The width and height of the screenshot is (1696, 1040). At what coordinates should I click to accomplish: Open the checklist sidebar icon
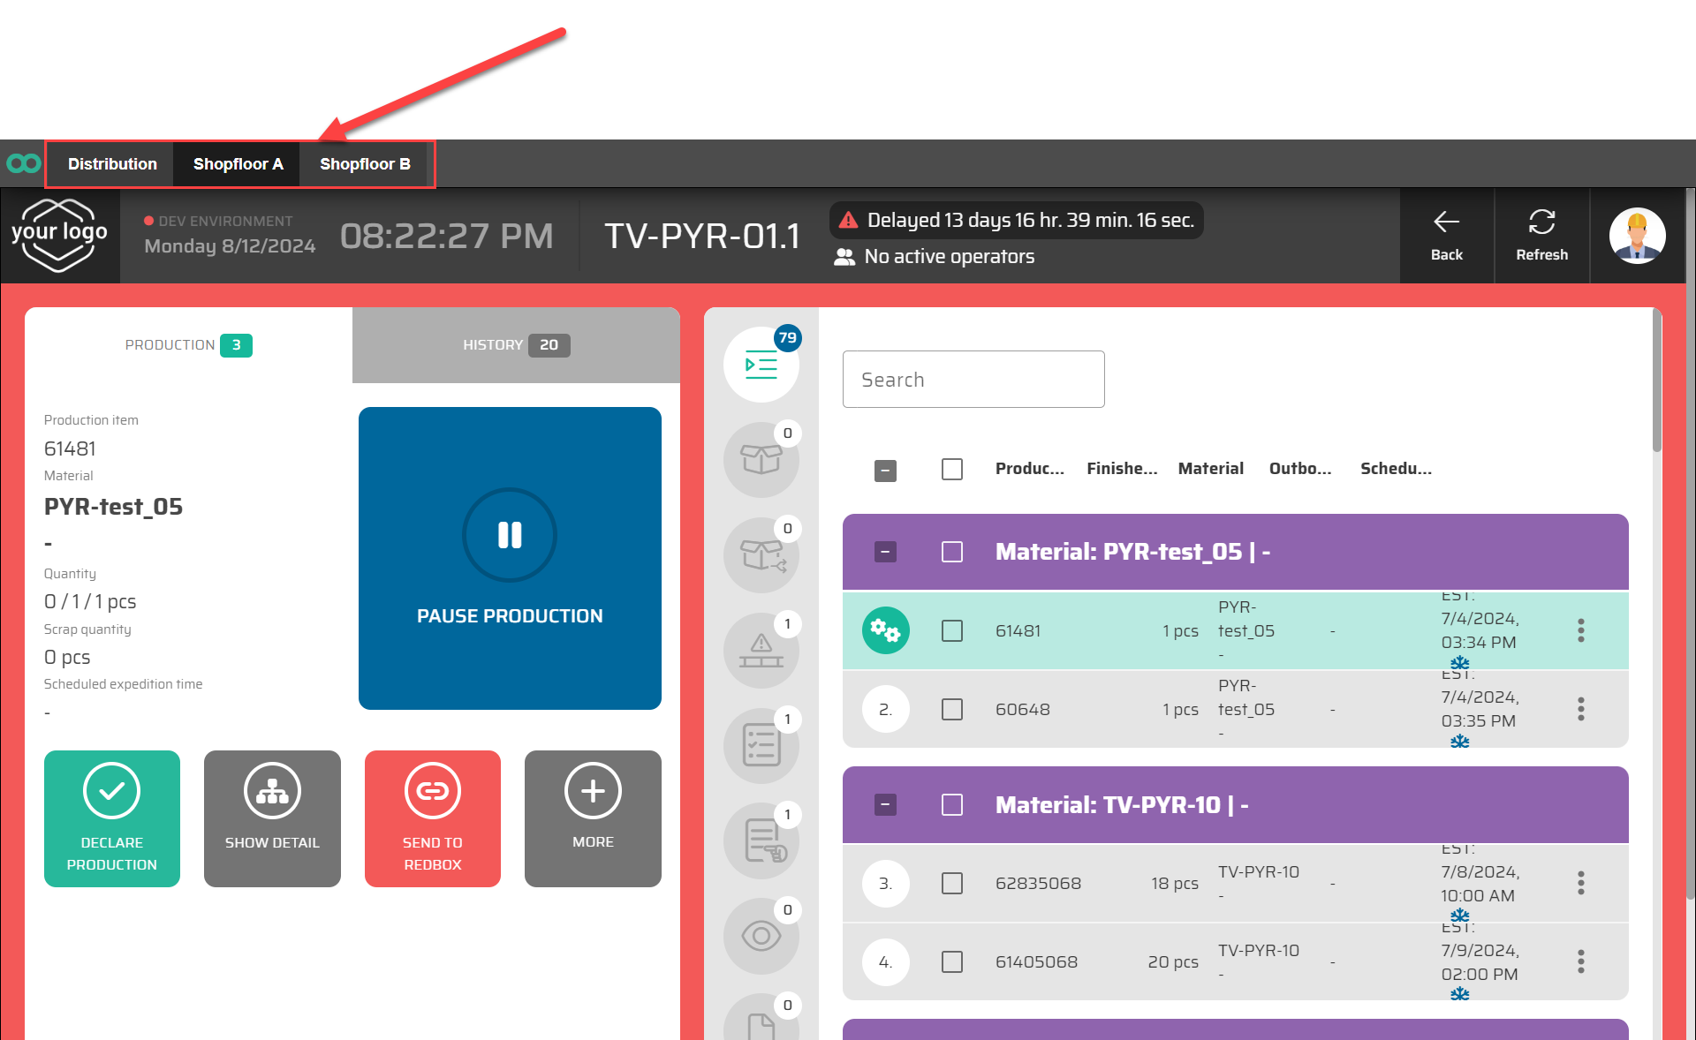(x=761, y=746)
